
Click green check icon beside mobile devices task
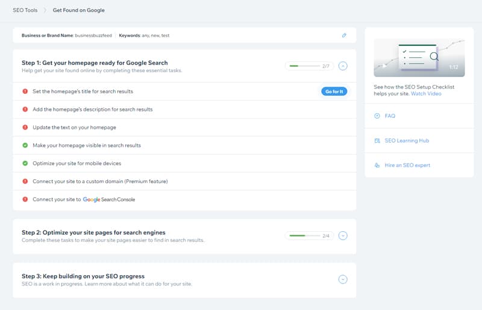(x=25, y=163)
